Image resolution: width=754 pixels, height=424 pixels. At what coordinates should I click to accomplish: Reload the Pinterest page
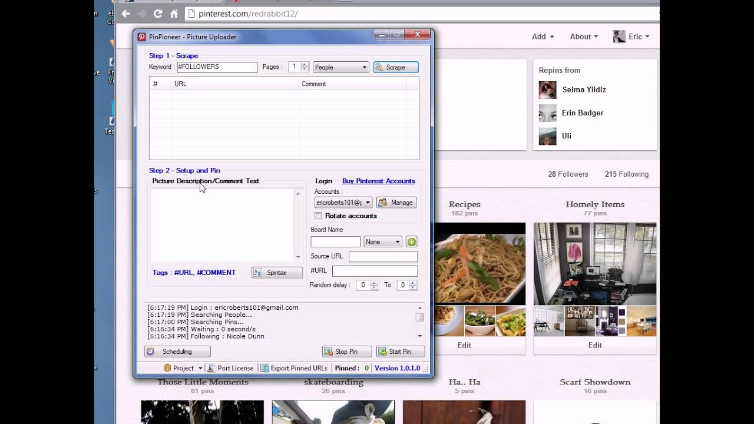[x=158, y=13]
